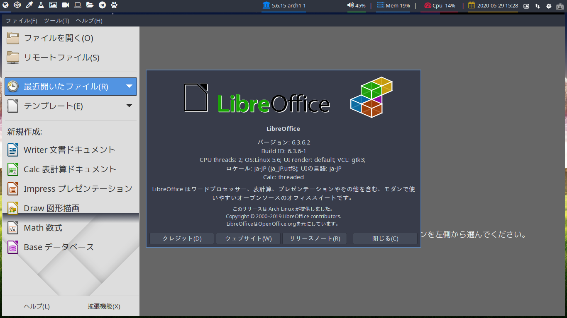Close About dialog with 閉じる(C)
This screenshot has height=318, width=567.
coord(385,238)
